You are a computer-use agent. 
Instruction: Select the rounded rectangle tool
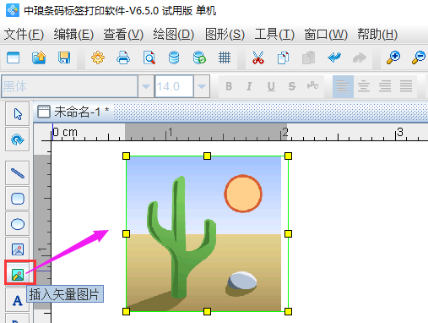point(18,199)
